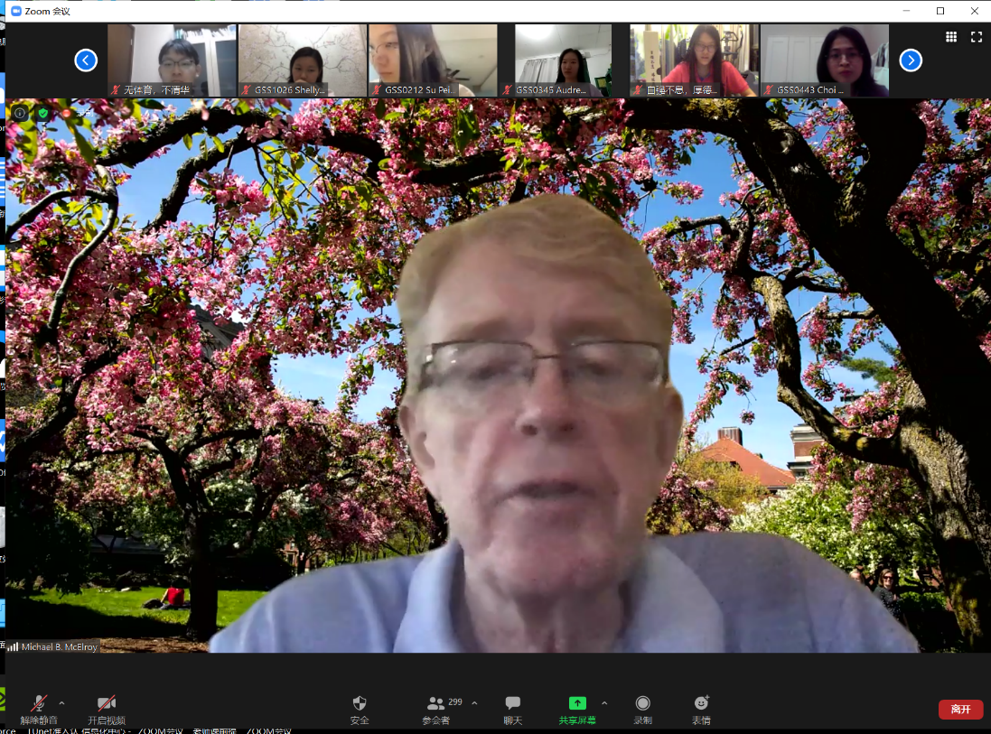Show previous participants with left arrow
This screenshot has width=991, height=734.
tap(86, 60)
